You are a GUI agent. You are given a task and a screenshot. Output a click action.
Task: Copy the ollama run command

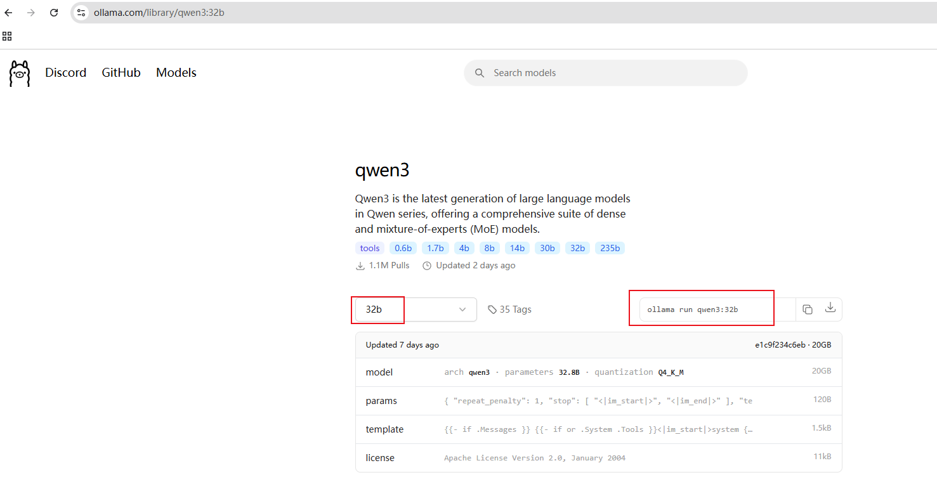[807, 310]
